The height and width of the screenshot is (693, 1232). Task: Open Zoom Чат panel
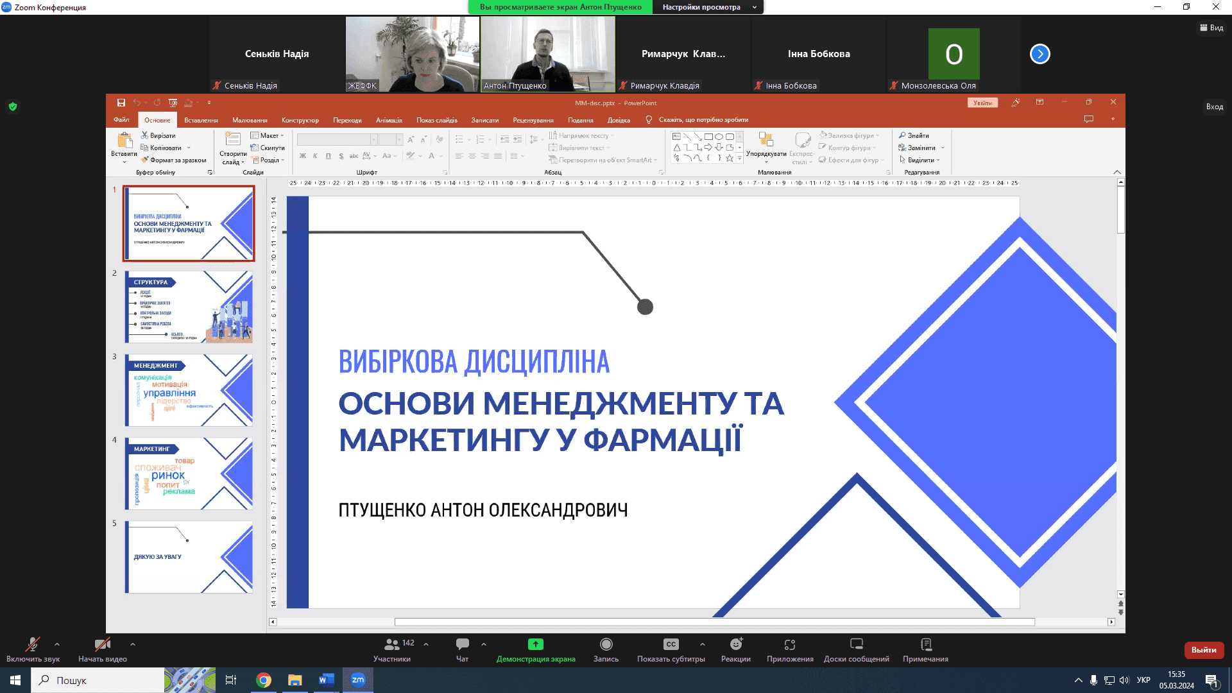click(462, 649)
